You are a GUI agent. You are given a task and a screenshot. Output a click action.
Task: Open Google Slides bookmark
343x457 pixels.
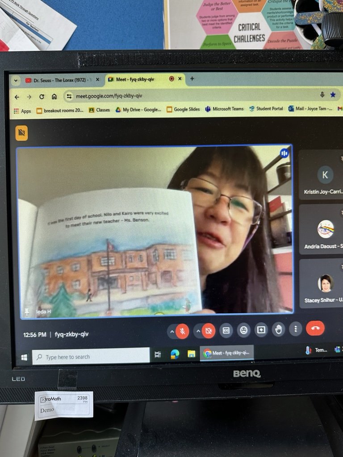183,109
